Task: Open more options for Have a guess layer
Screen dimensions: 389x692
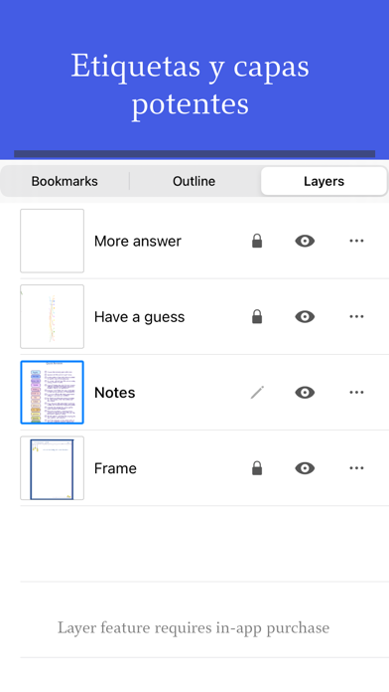Action: [x=356, y=316]
